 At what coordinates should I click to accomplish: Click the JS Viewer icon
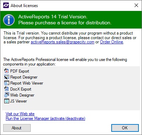[x=6, y=101]
